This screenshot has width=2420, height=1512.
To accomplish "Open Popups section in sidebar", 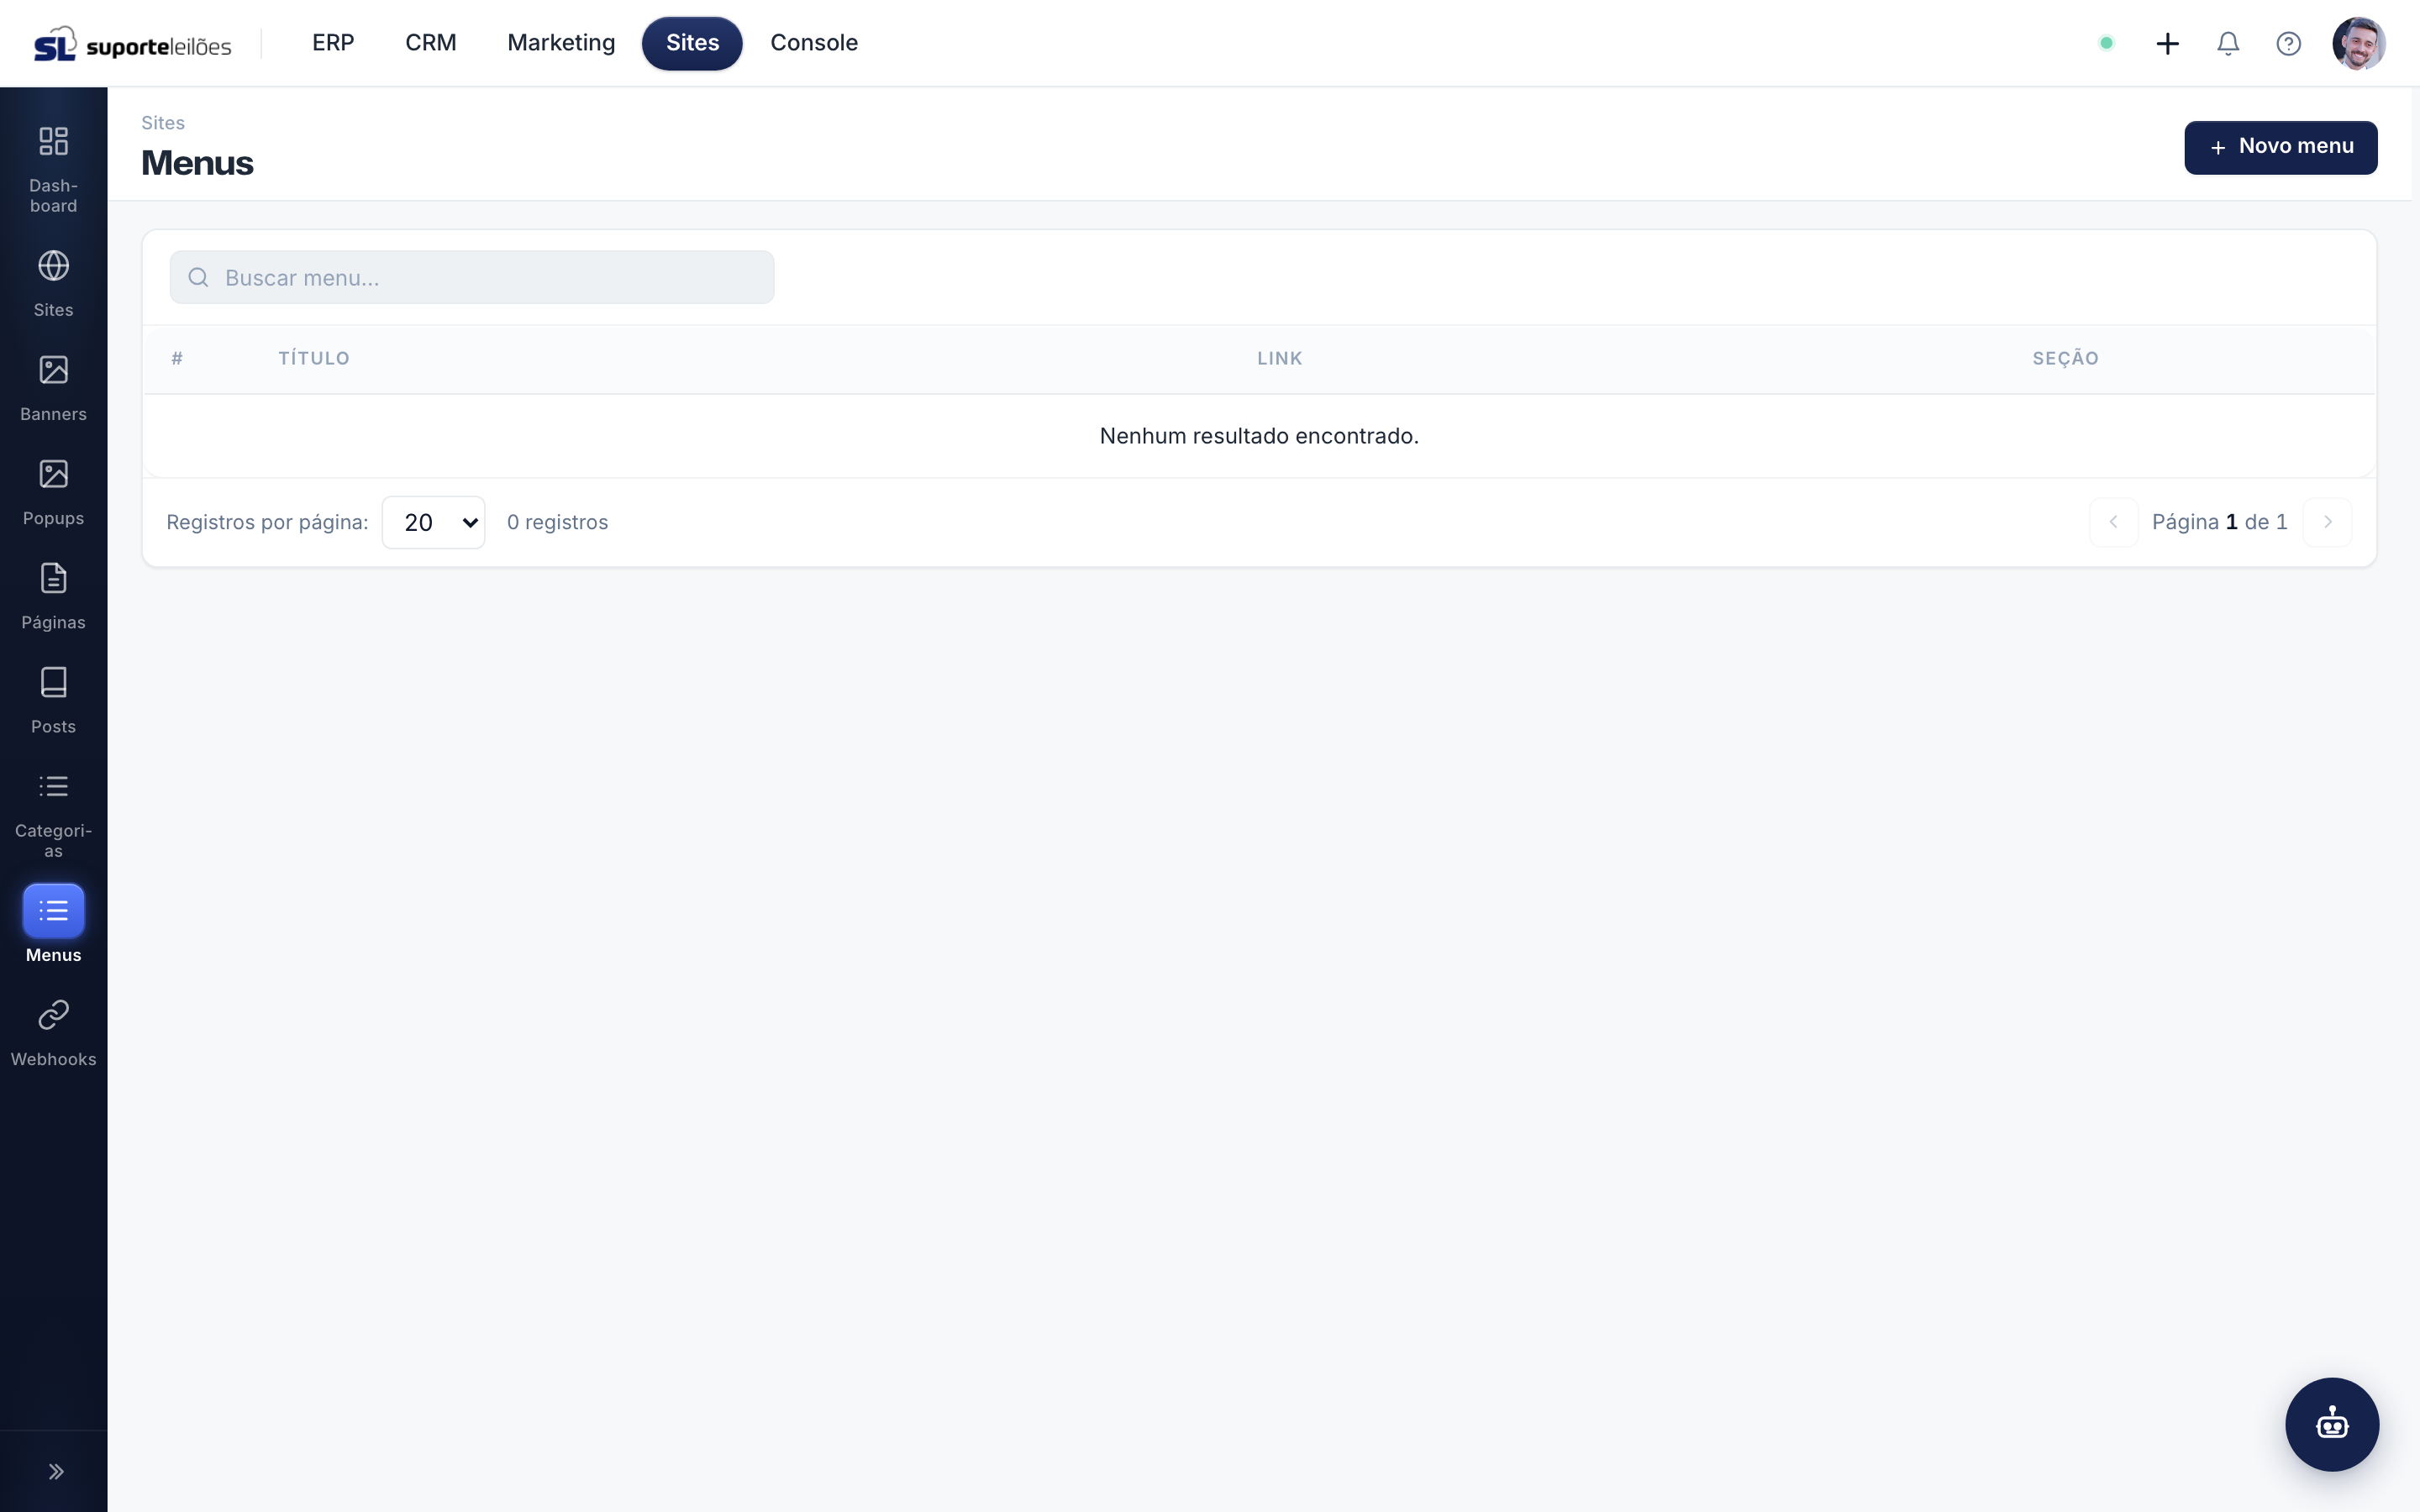I will tap(53, 492).
